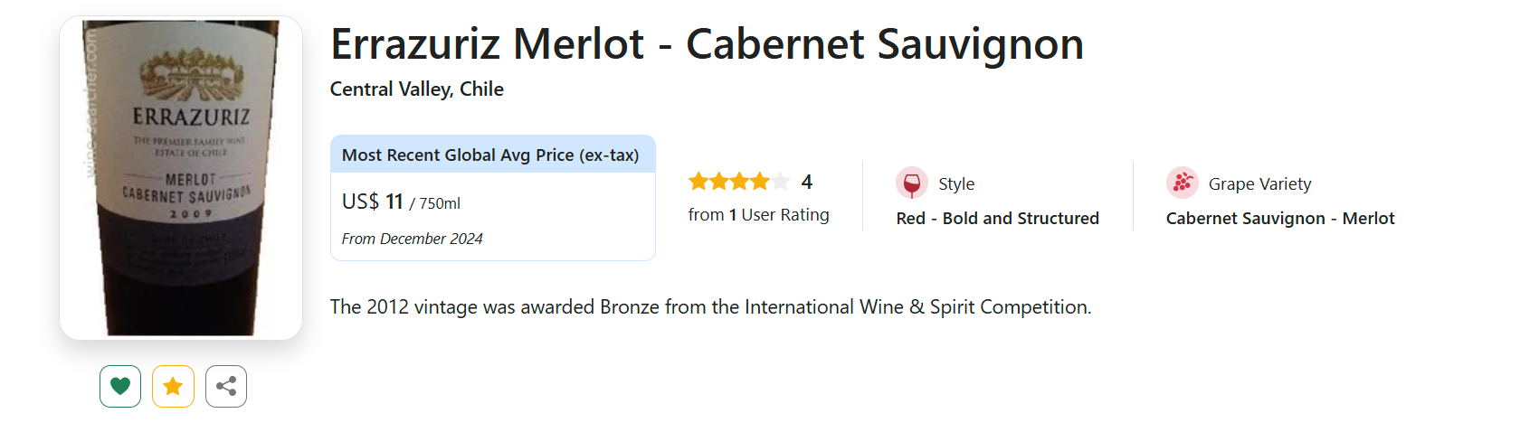Click the Most Recent Global Avg Price header
Viewport: 1520px width, 432px height.
(490, 155)
